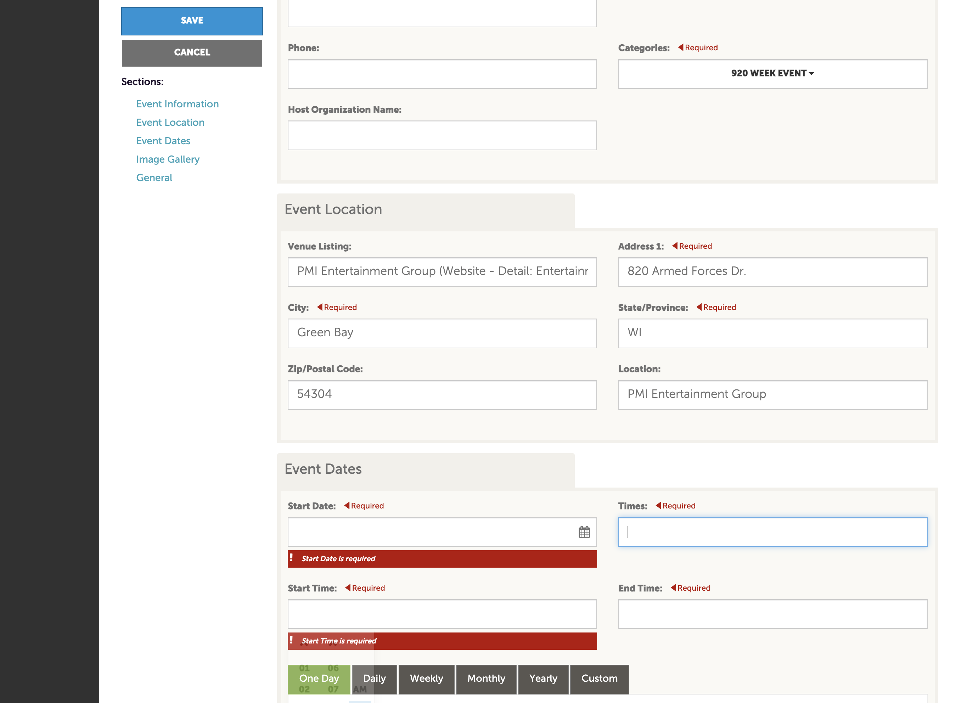This screenshot has height=703, width=956.
Task: Choose the Yearly recurrence tab
Action: [x=543, y=679]
